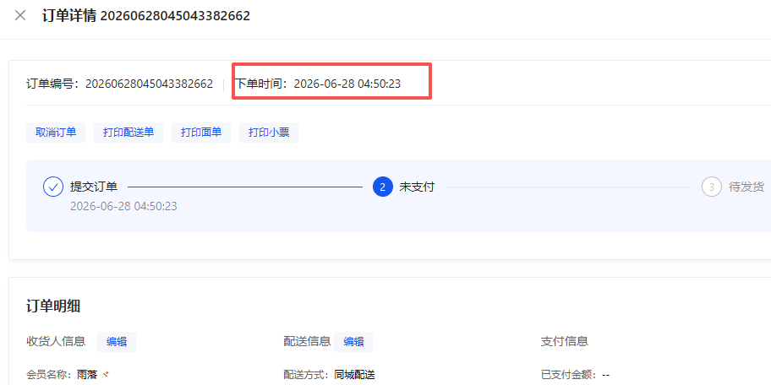
Task: Click the 待发货 step label
Action: [746, 187]
